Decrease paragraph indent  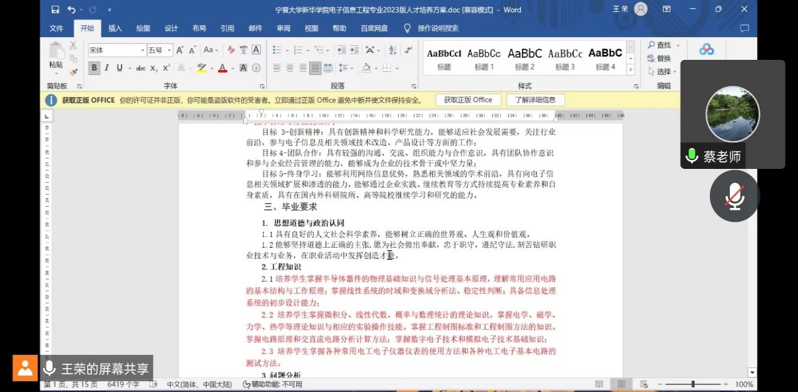coord(341,50)
